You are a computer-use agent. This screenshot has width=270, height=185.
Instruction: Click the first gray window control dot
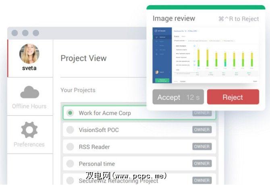click(x=15, y=33)
